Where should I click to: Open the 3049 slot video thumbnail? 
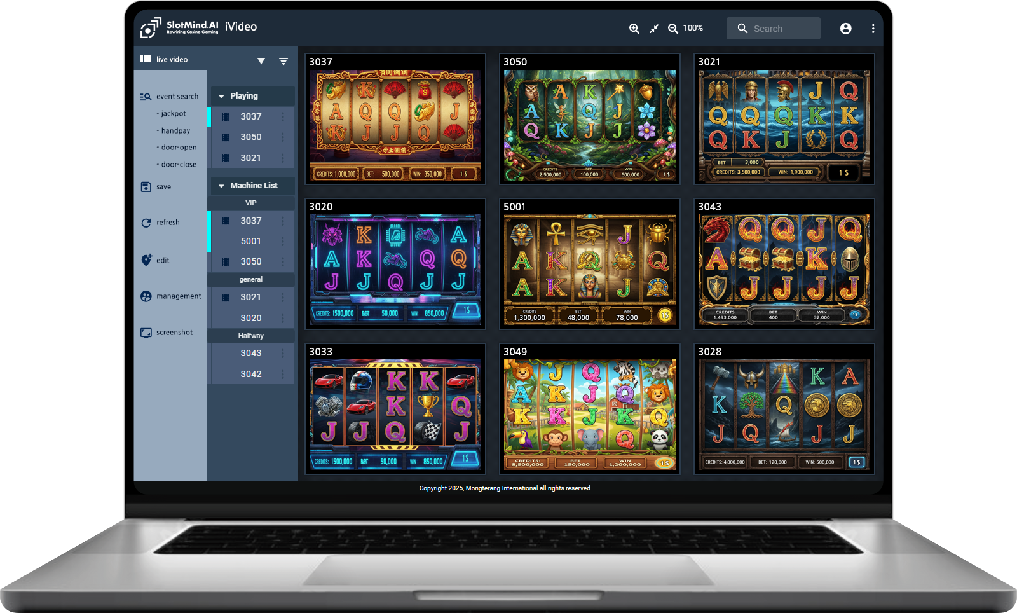pyautogui.click(x=589, y=415)
